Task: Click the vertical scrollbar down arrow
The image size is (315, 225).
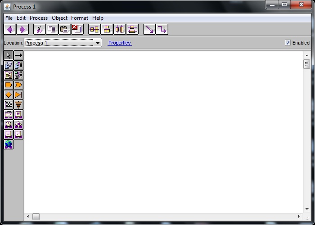Action: point(307,209)
